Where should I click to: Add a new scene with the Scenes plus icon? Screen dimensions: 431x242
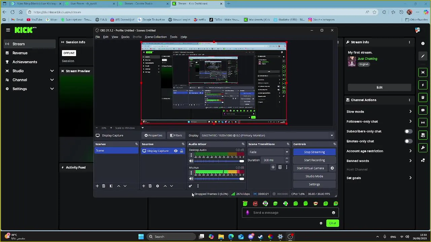[97, 186]
